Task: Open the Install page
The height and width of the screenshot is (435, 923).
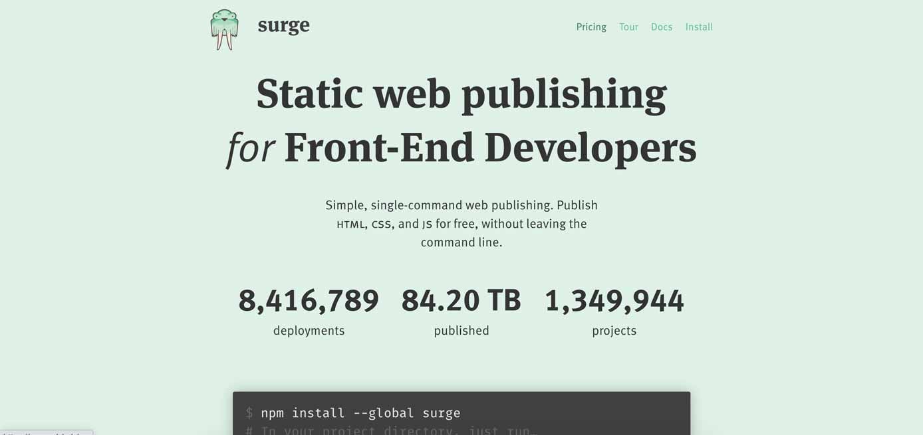Action: 699,27
